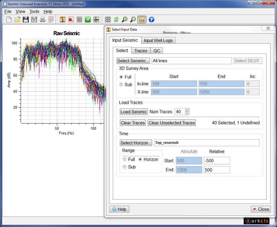Open the report icon with the pie chart
277x227 pixels.
click(51, 19)
